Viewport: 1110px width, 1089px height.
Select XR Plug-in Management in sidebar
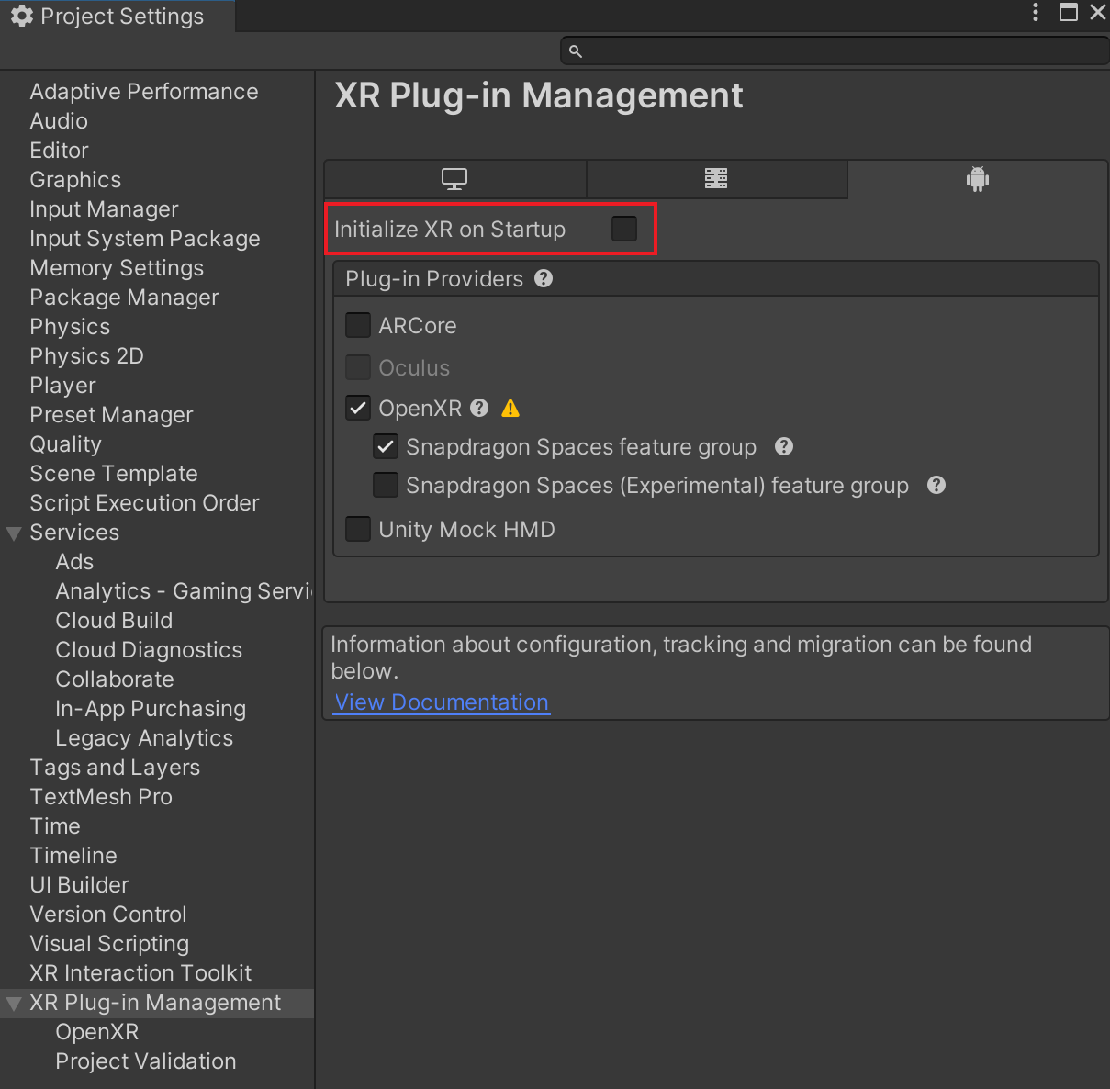pos(155,1003)
